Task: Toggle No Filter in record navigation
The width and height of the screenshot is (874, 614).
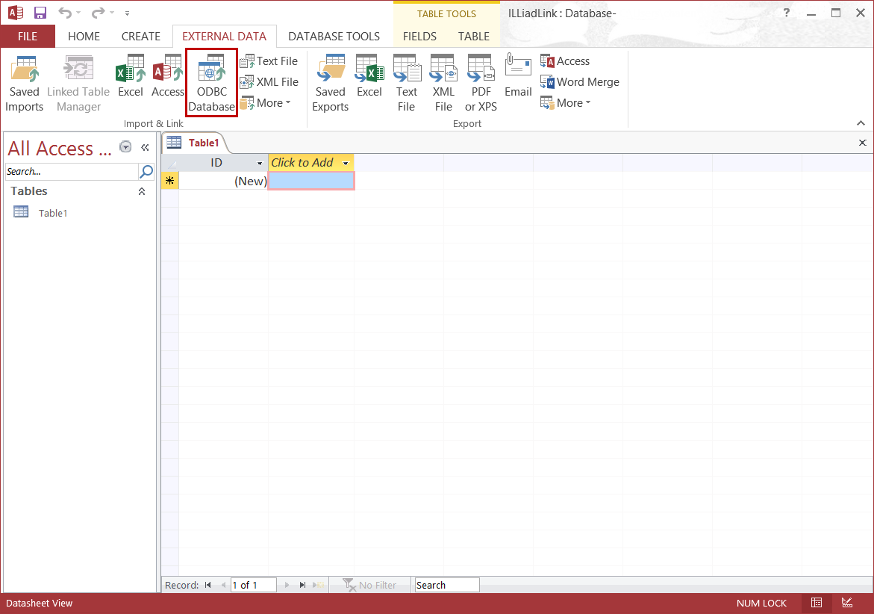Action: click(369, 585)
